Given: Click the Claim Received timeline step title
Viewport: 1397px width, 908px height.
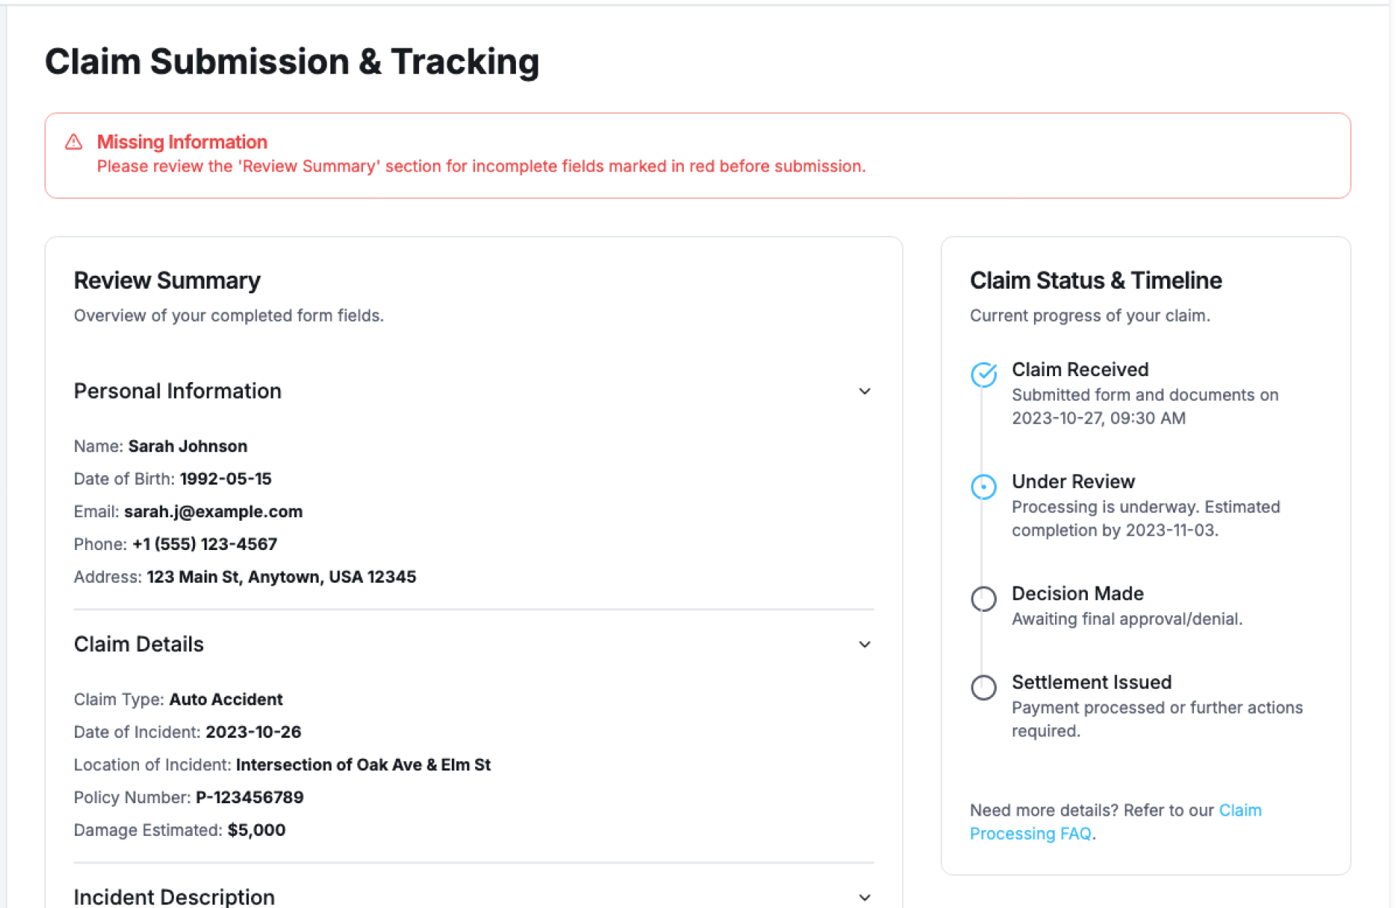Looking at the screenshot, I should (1080, 370).
